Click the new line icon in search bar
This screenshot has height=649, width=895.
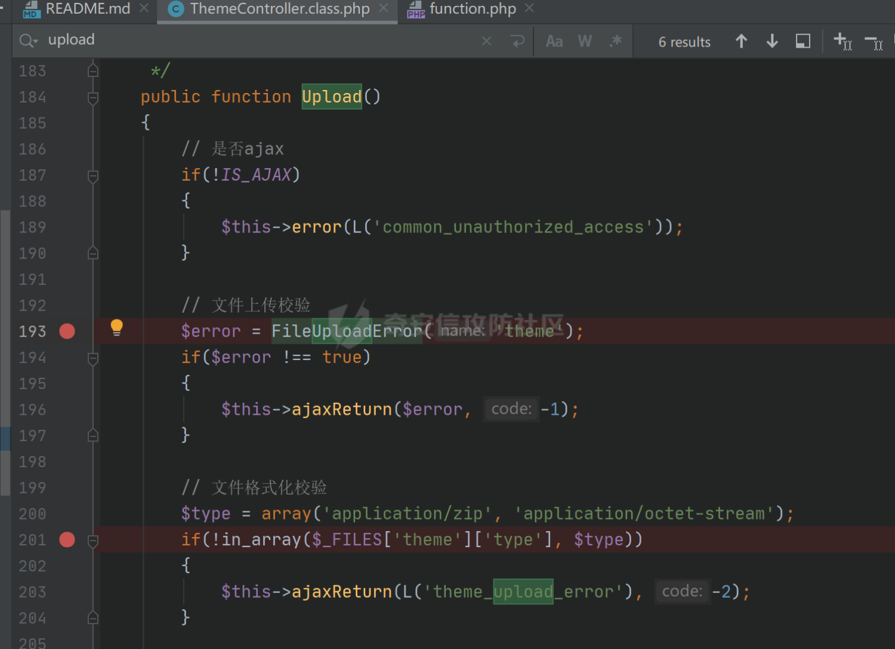pyautogui.click(x=517, y=41)
